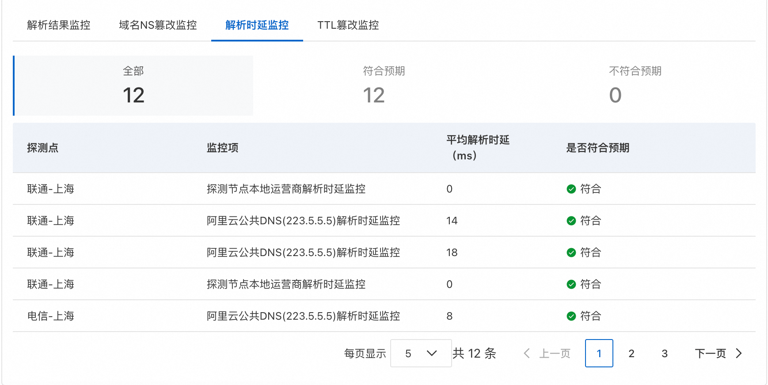
Task: Click the 上一页 previous page arrow
Action: point(527,353)
